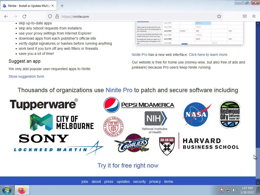Open the tracking protection shield icon
The height and width of the screenshot is (195, 260).
[50, 16]
